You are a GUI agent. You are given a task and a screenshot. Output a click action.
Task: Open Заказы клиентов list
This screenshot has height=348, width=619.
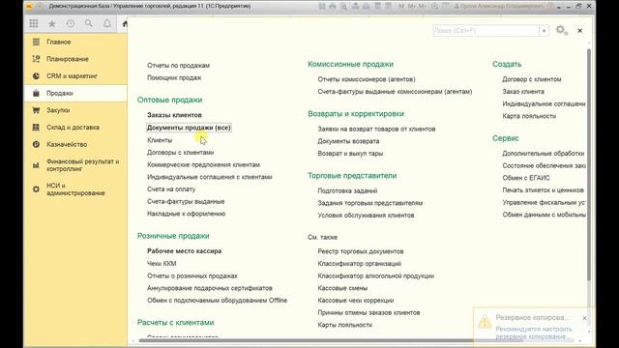[174, 115]
